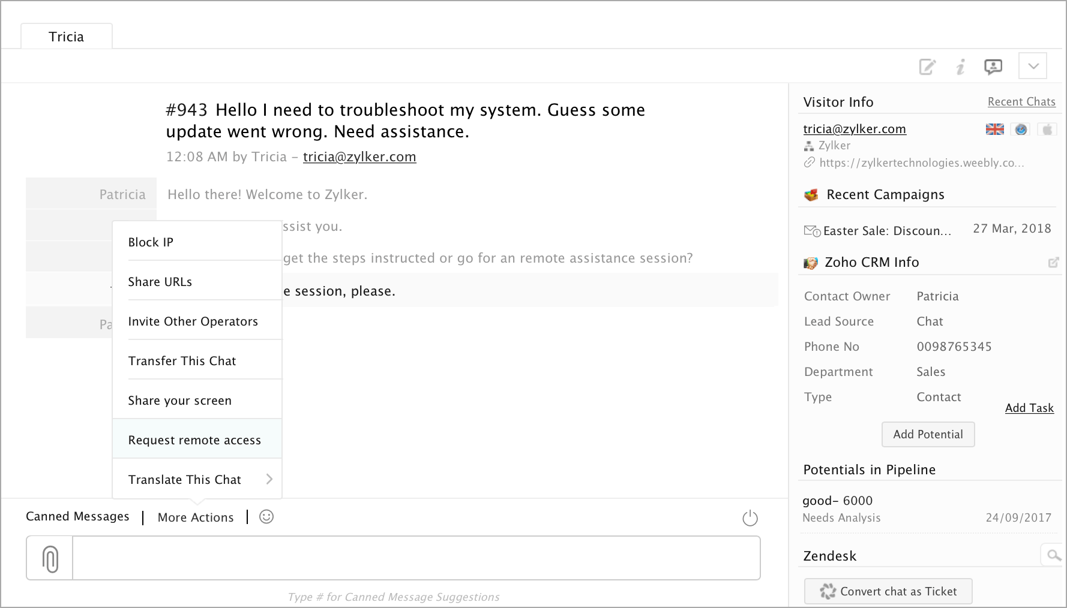Viewport: 1067px width, 608px height.
Task: Click the browser icon in Visitor Info
Action: coord(1021,129)
